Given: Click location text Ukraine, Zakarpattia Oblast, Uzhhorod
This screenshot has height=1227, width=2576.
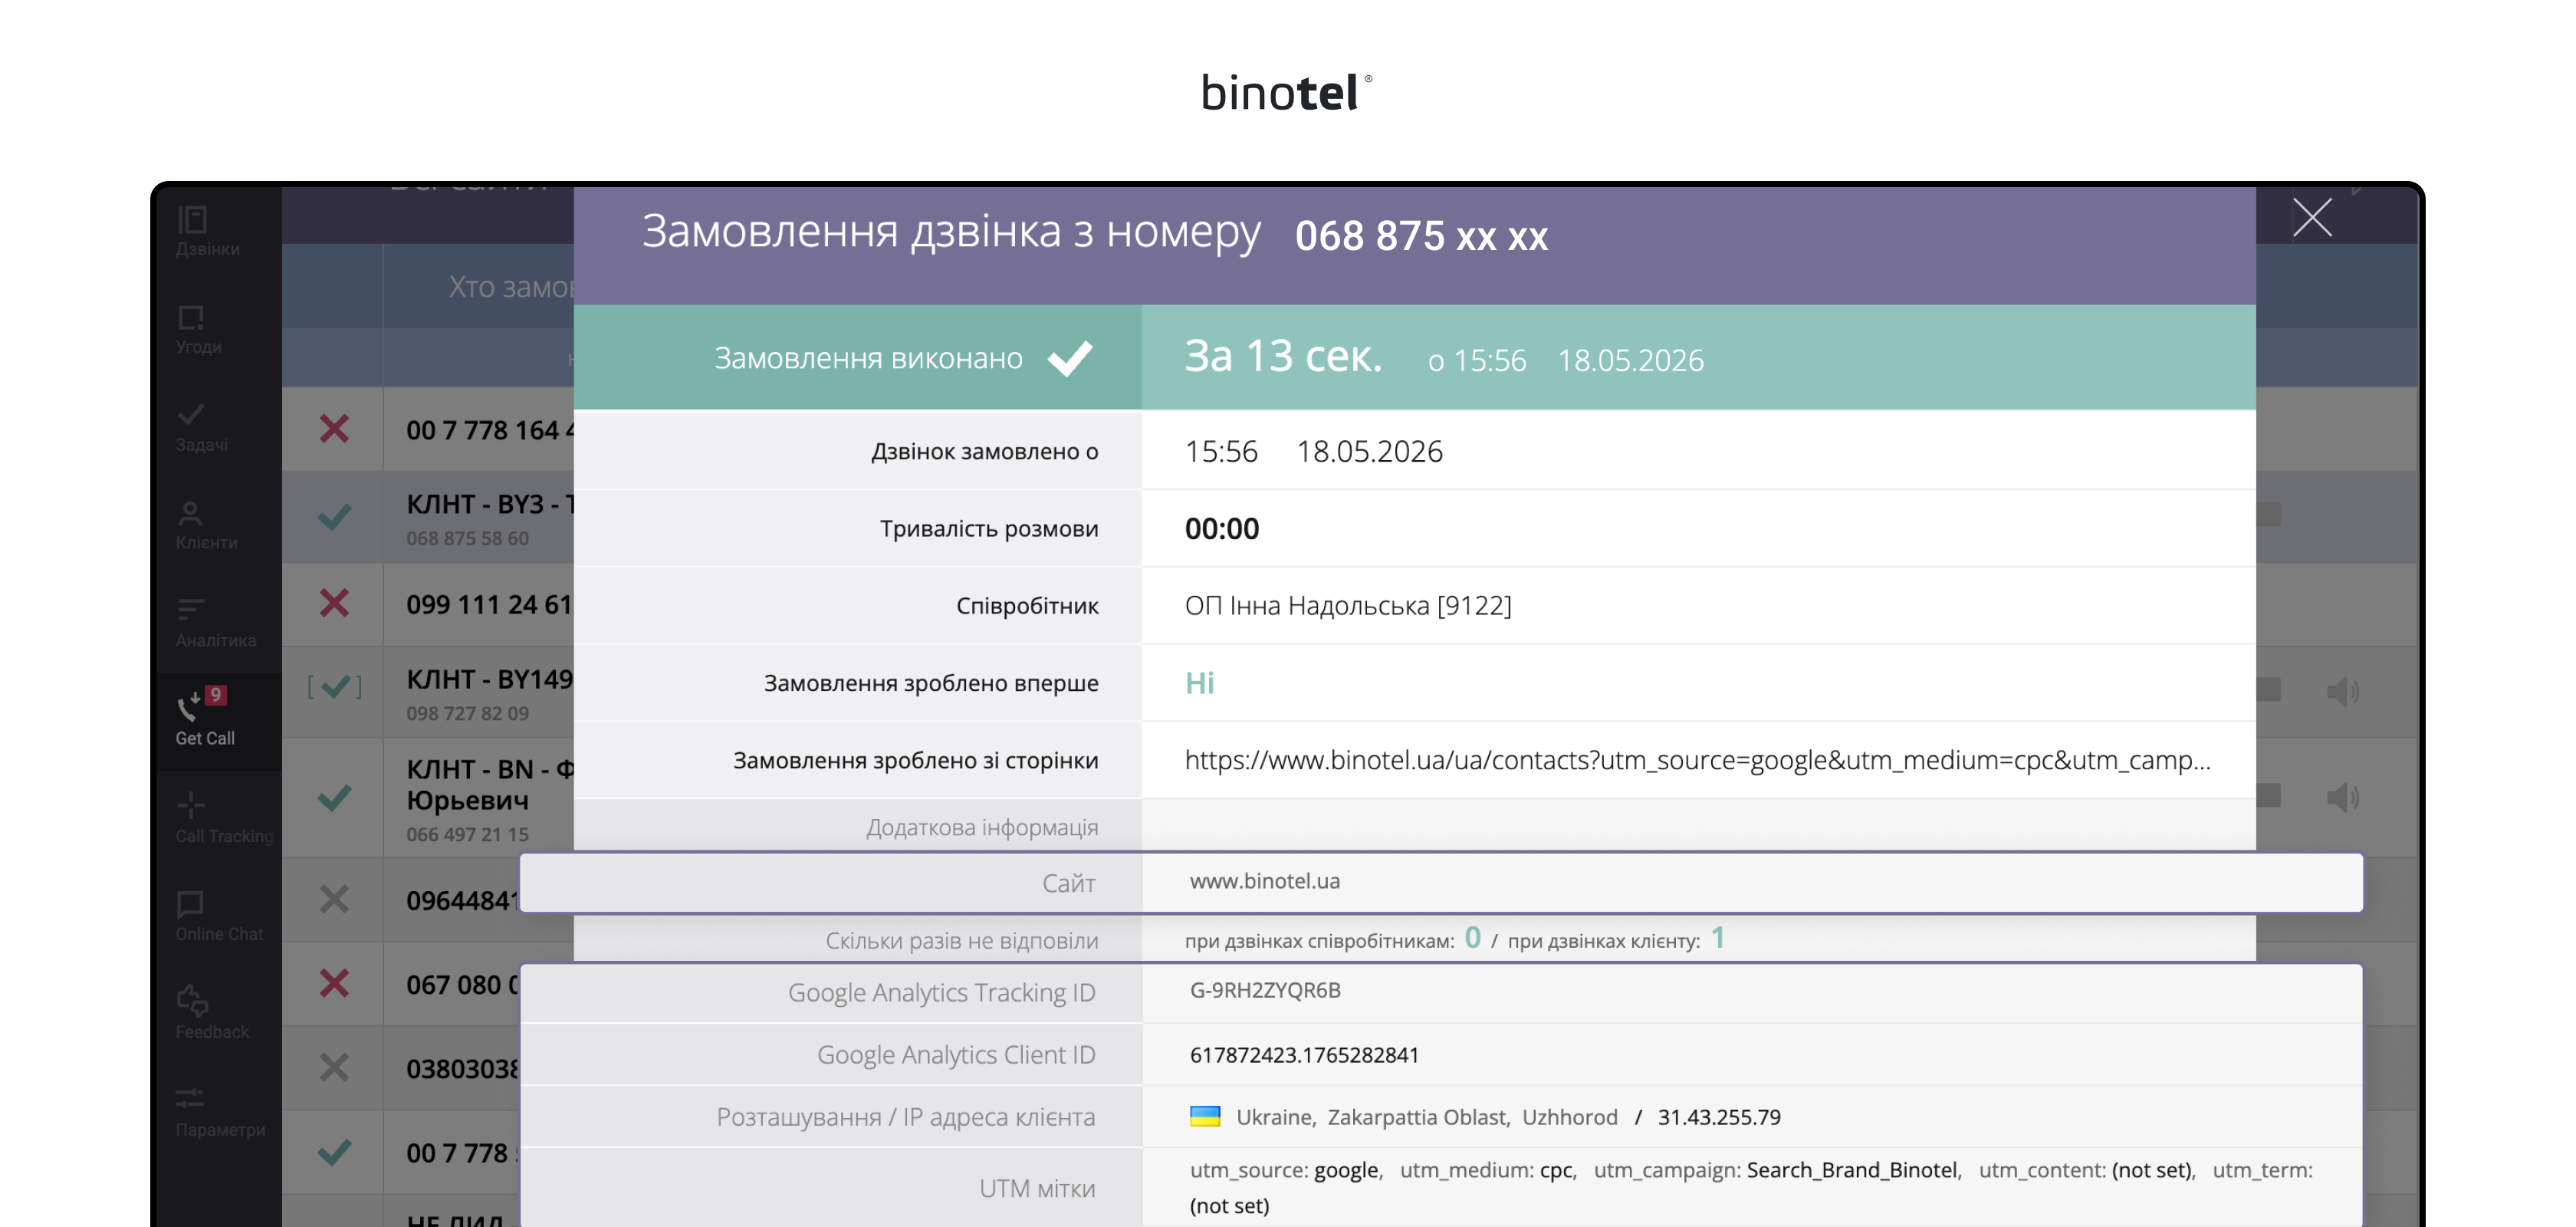Looking at the screenshot, I should click(1426, 1117).
